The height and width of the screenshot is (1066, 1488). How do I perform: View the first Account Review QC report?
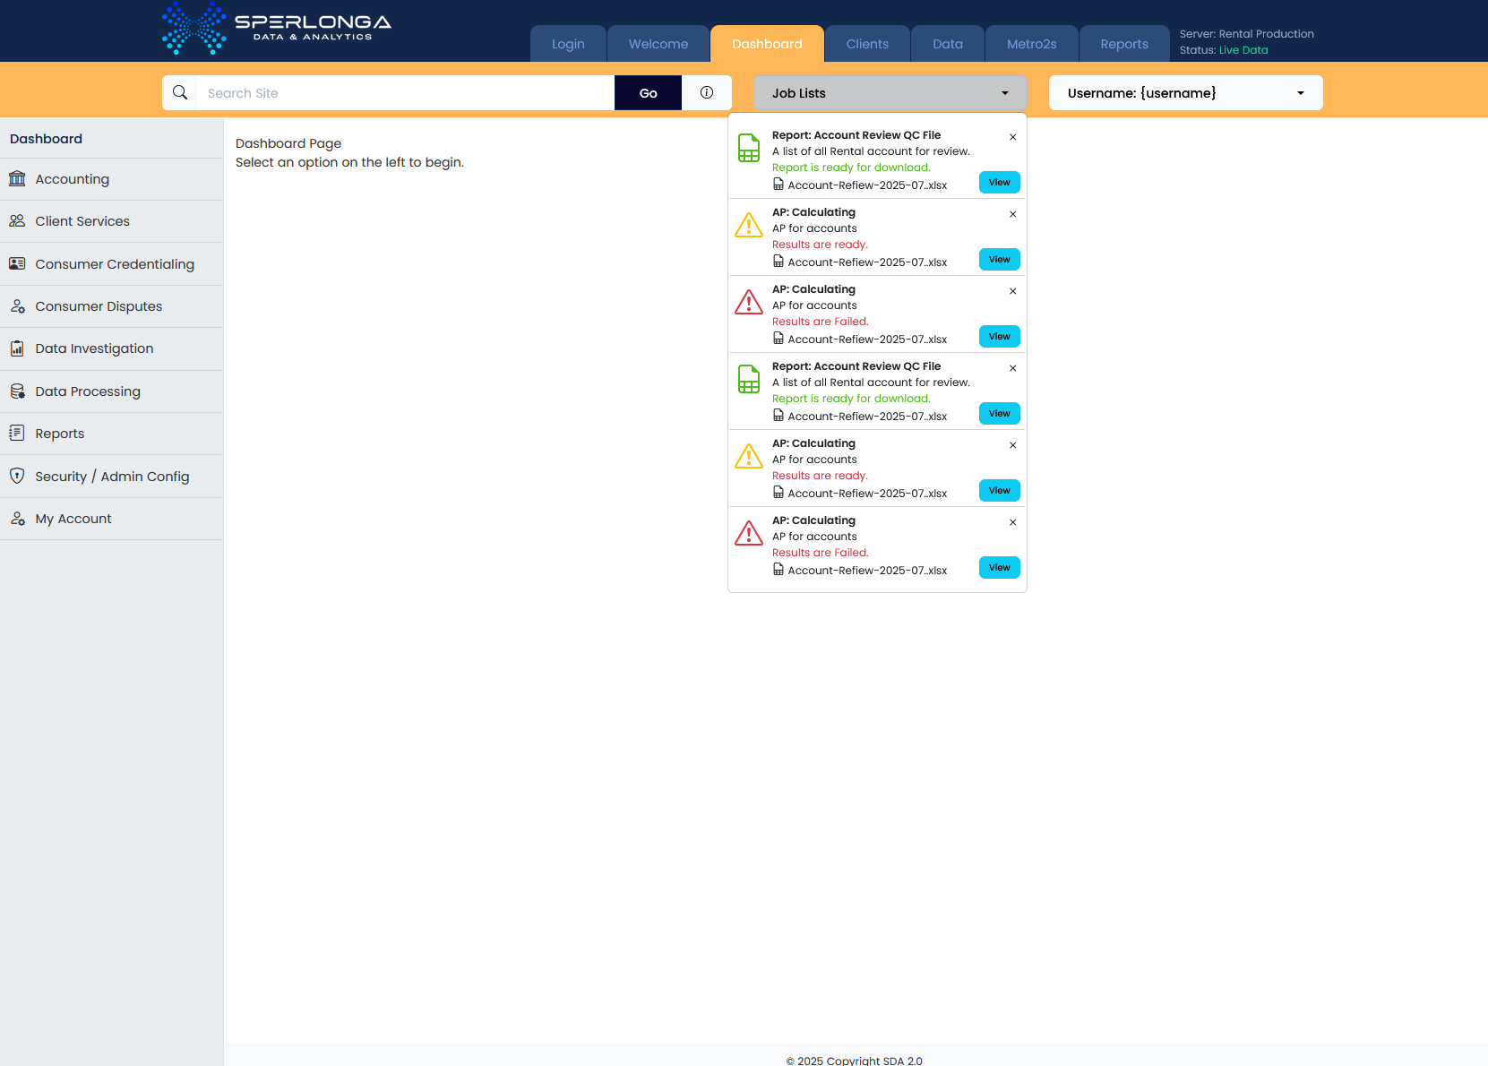(x=999, y=183)
